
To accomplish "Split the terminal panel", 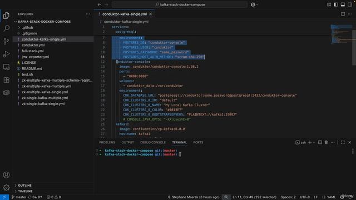I will (x=320, y=142).
